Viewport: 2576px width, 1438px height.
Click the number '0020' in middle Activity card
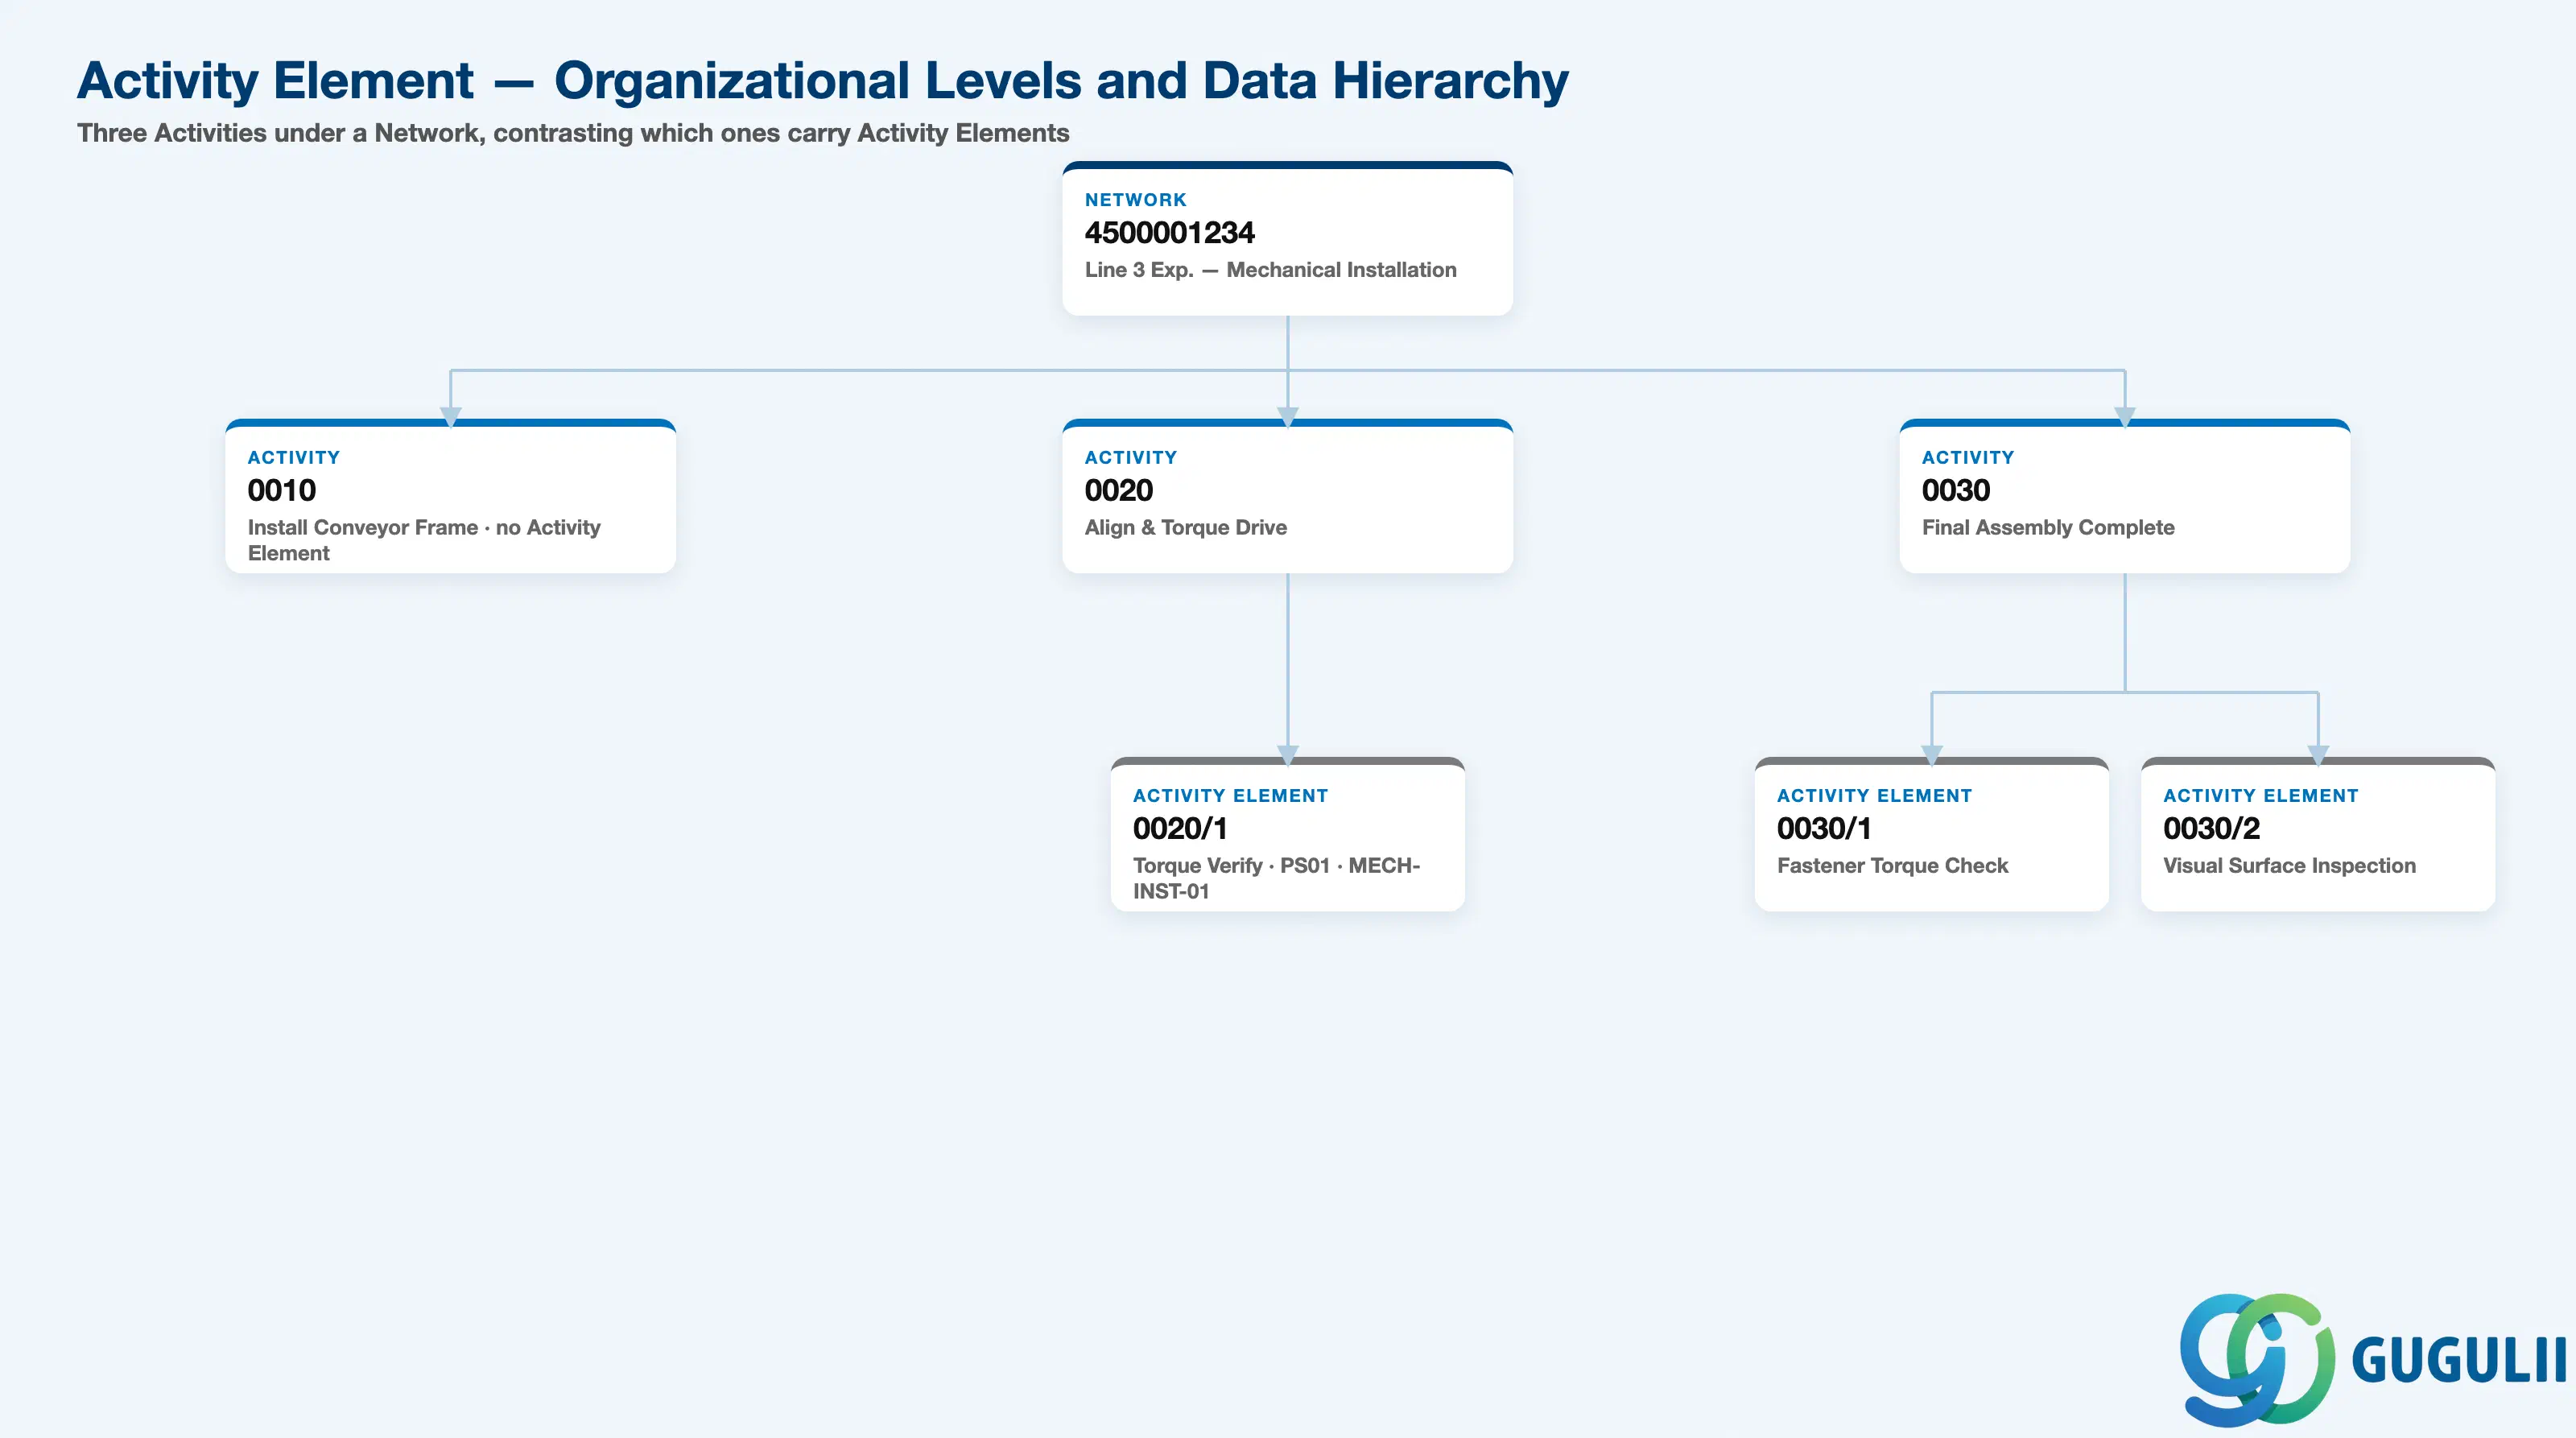coord(1118,490)
